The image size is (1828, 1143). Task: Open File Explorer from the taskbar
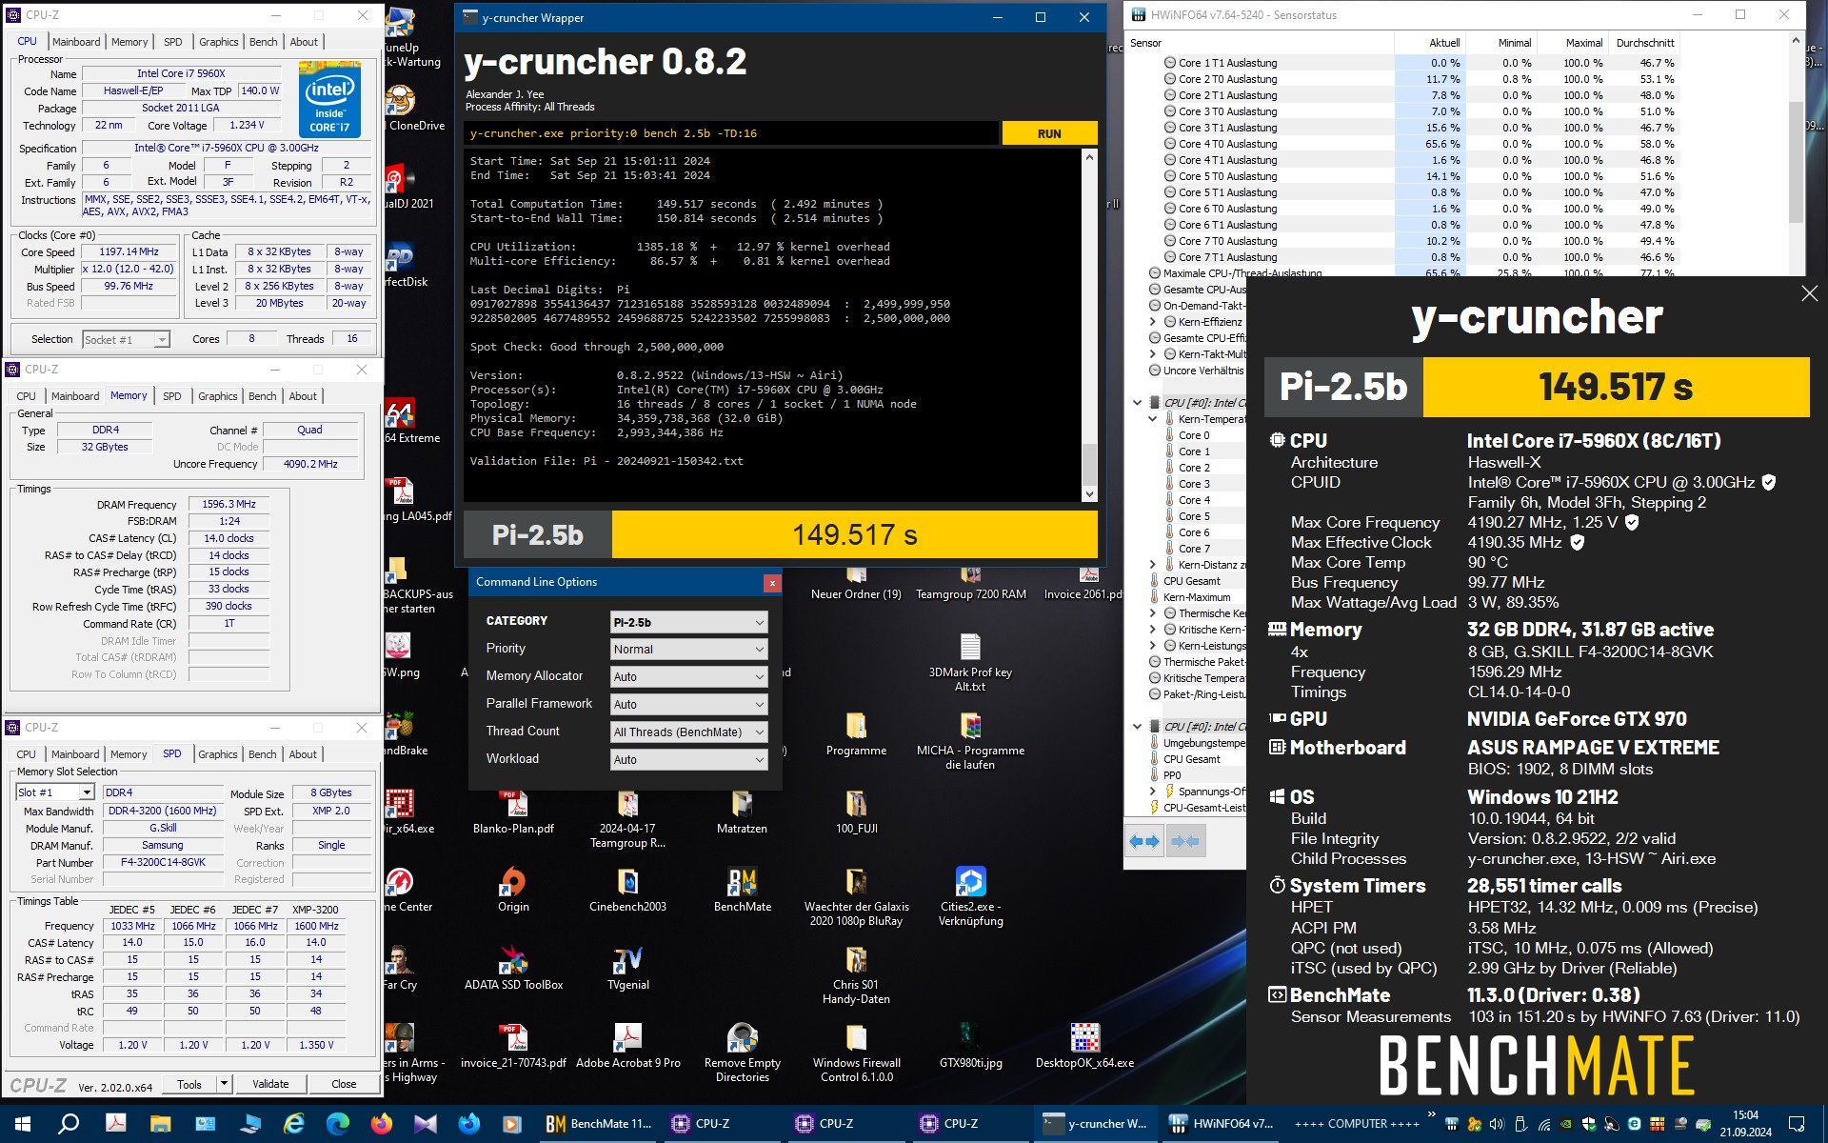(x=160, y=1124)
